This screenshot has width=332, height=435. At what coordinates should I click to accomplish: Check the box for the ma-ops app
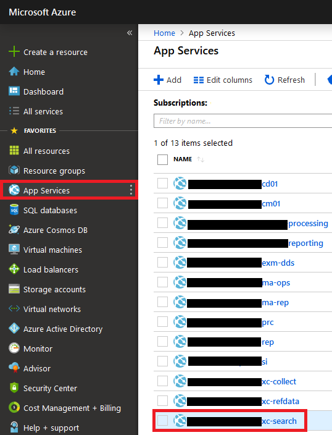tap(162, 282)
